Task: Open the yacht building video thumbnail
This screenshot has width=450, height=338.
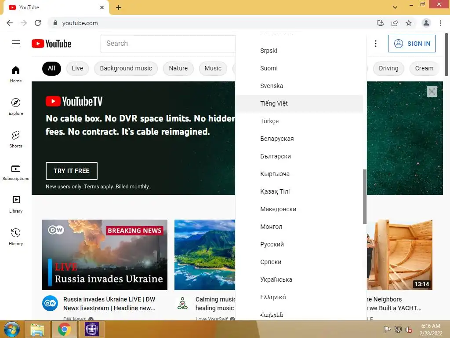Action: click(x=399, y=255)
